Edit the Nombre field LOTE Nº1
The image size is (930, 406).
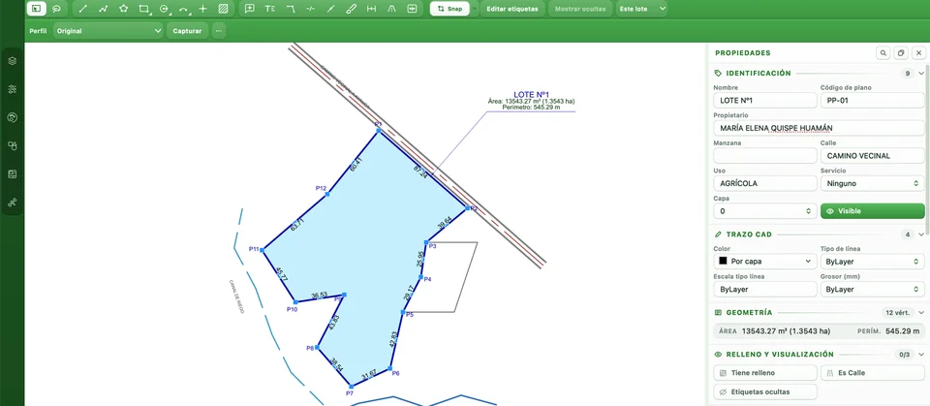click(x=764, y=101)
